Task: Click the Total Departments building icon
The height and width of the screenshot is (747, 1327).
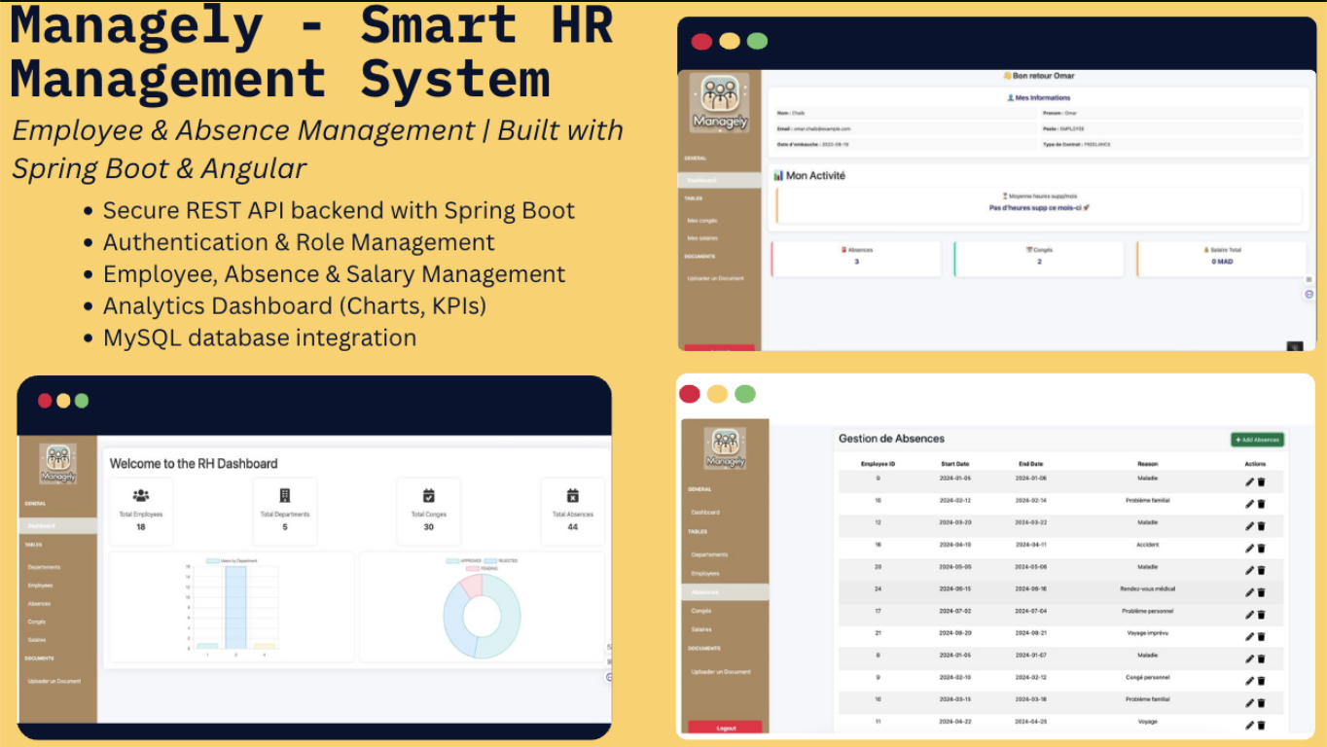Action: coord(285,496)
